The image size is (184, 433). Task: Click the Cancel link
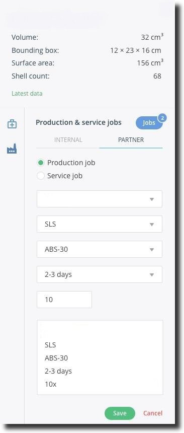point(153,413)
